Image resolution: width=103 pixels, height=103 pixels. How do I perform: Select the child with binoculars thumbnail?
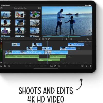[x=20, y=22]
